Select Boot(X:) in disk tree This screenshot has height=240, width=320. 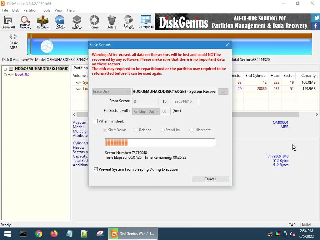pyautogui.click(x=22, y=74)
